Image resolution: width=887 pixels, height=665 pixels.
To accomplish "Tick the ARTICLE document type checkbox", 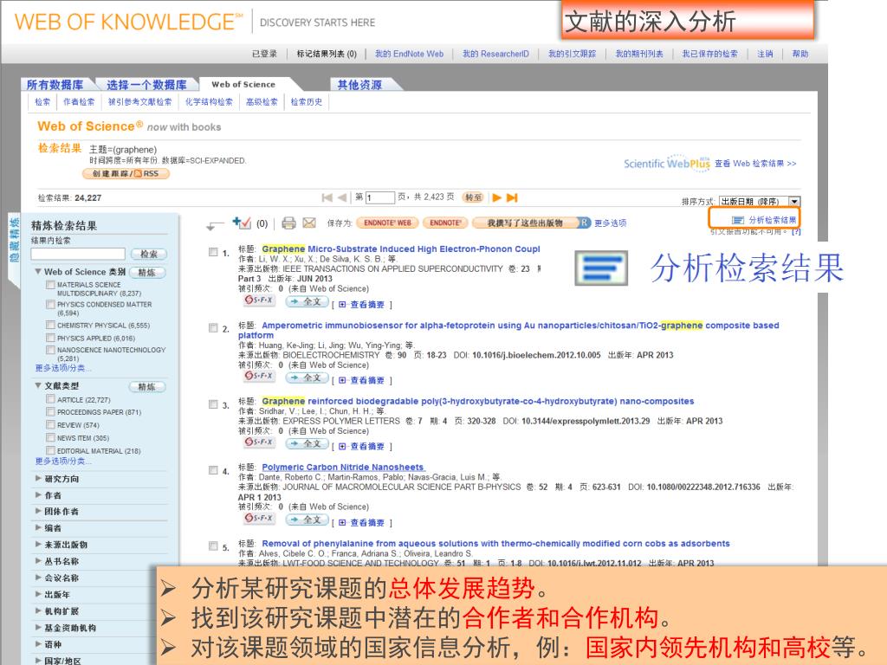I will [50, 399].
